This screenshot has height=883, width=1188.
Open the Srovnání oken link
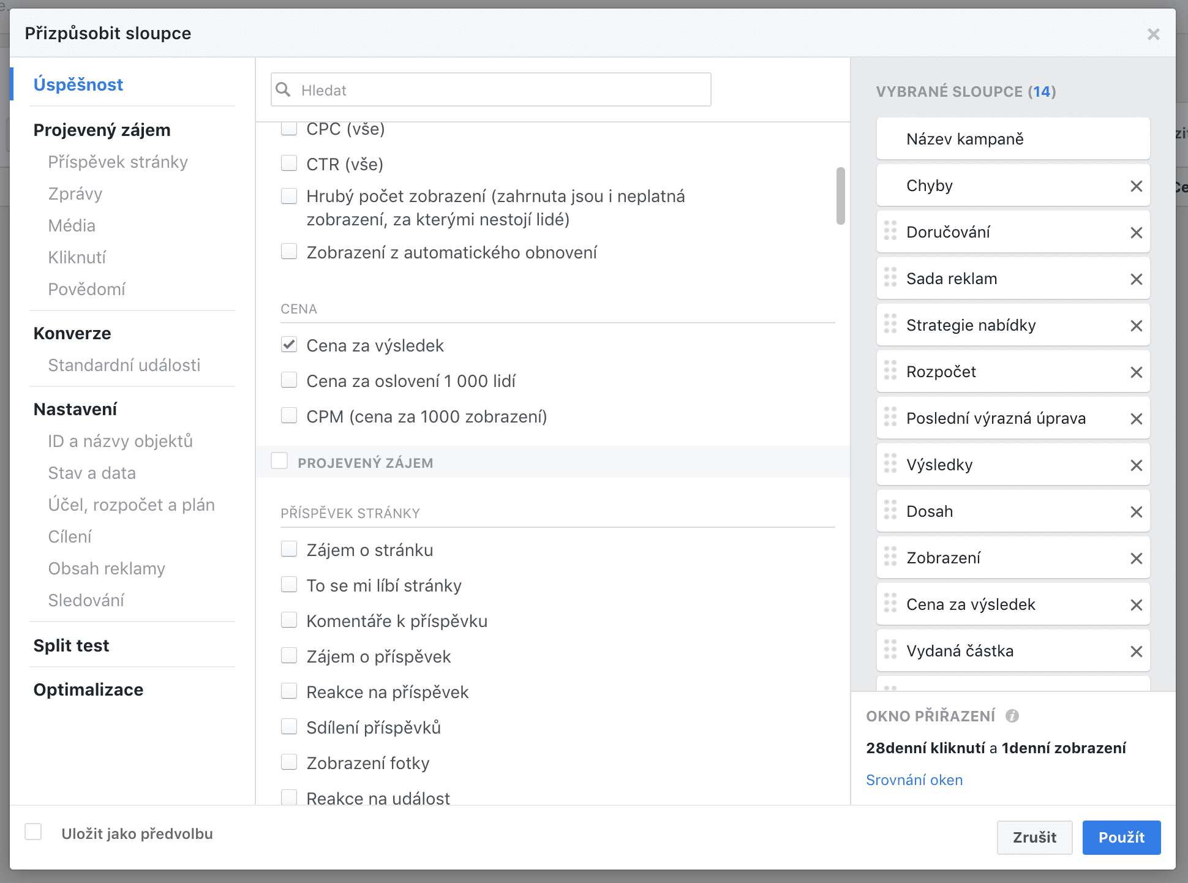914,780
